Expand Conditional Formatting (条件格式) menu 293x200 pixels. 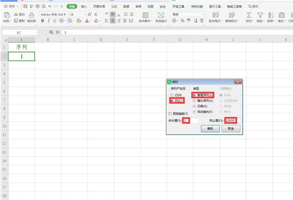coord(215,21)
